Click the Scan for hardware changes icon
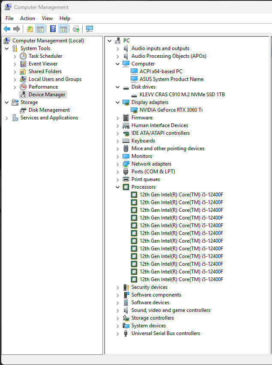This screenshot has width=272, height=365. (x=89, y=29)
